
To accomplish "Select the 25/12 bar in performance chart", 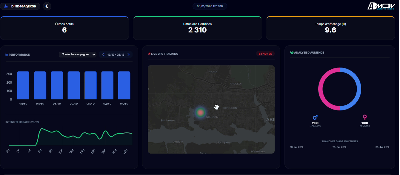I will (124, 85).
